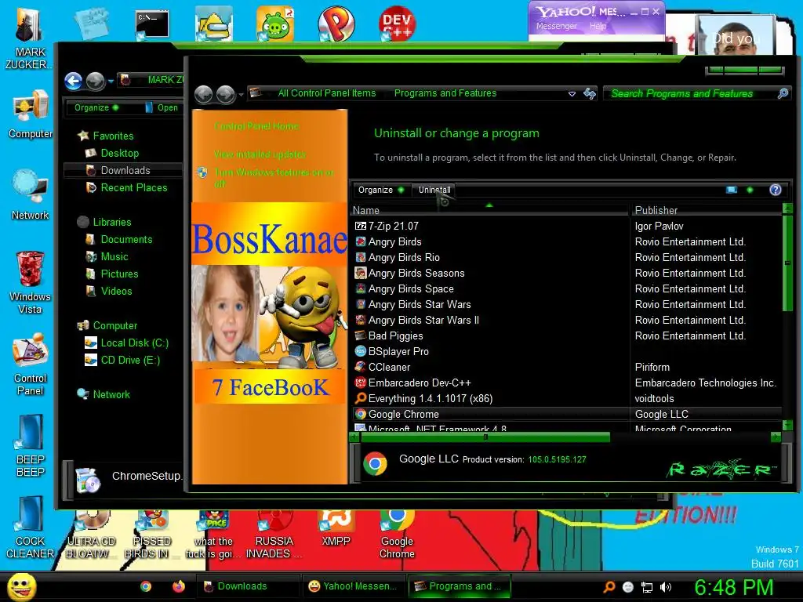Click Firefox icon in the taskbar
This screenshot has height=602, width=803.
[x=178, y=586]
